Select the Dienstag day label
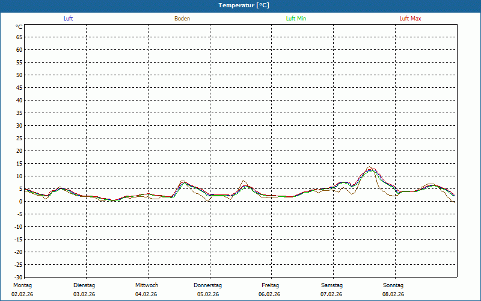The width and height of the screenshot is (481, 301). [x=84, y=285]
